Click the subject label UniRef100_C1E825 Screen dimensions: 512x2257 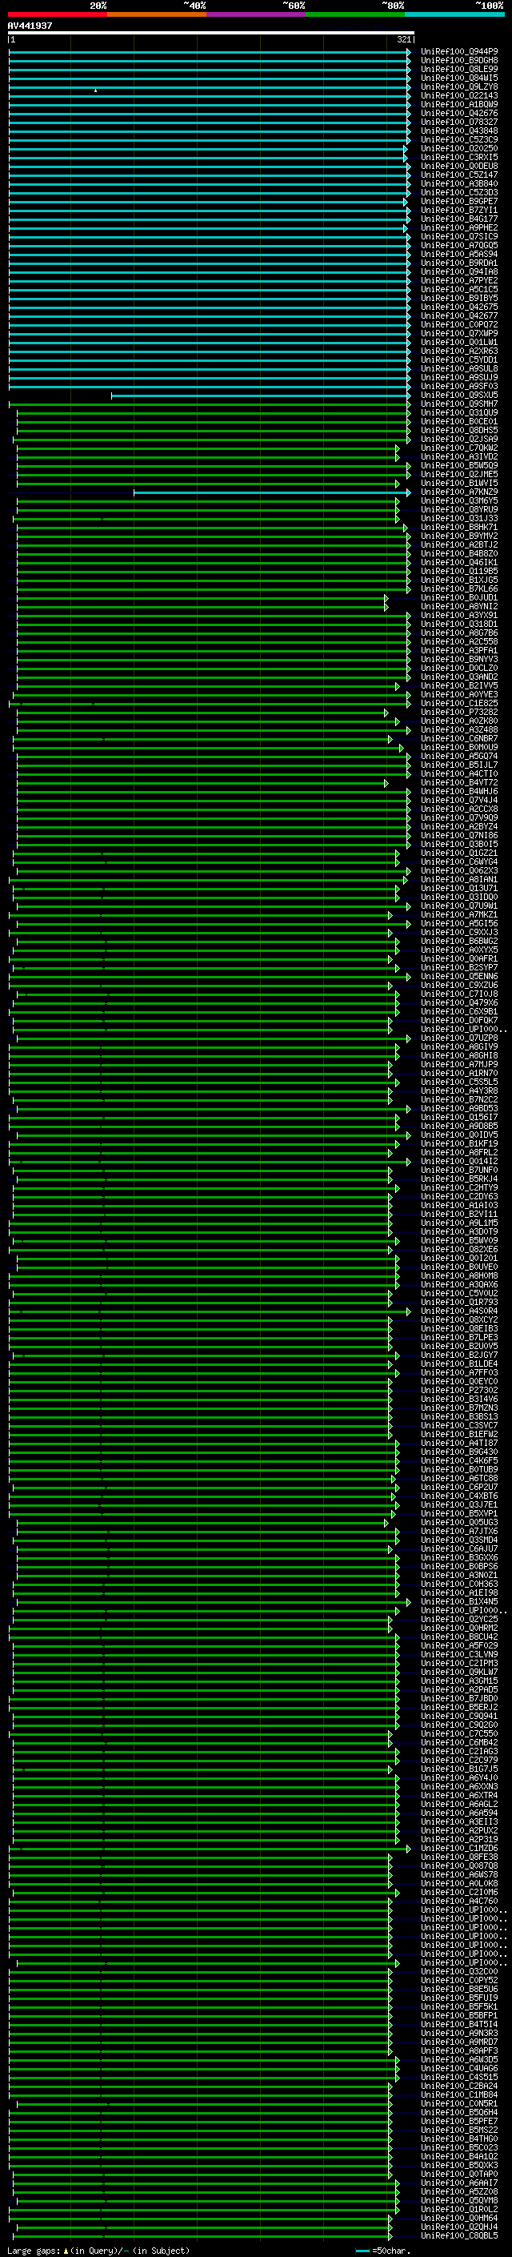coord(459,704)
